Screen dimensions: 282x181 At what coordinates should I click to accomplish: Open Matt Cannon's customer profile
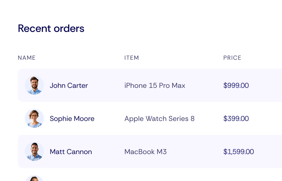coord(71,152)
